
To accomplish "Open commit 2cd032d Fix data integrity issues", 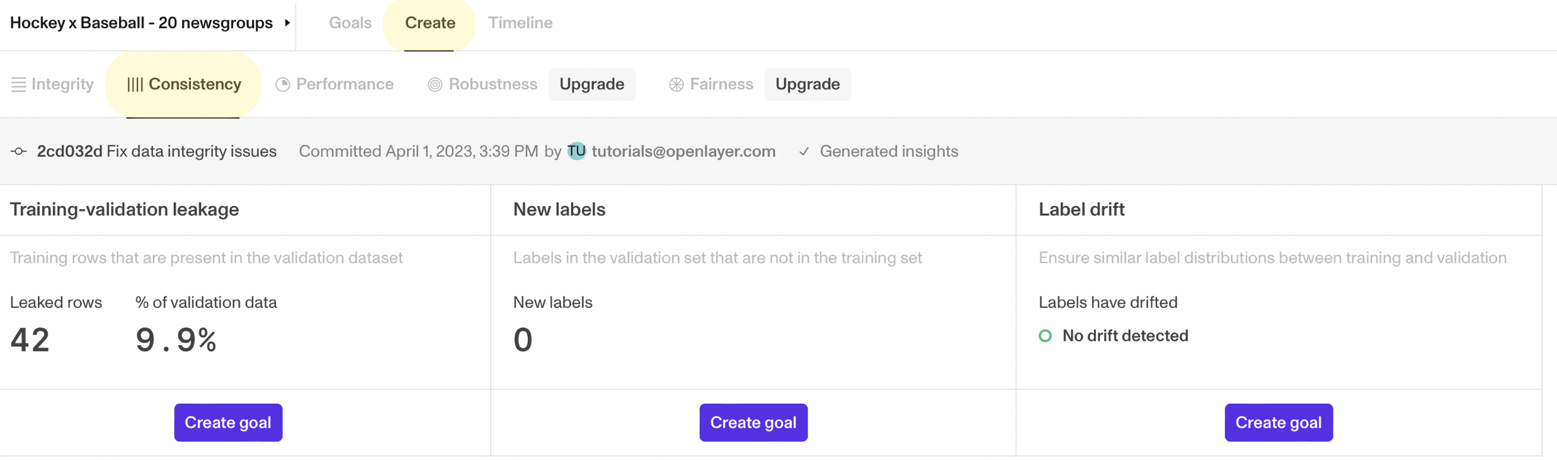I will coord(157,151).
